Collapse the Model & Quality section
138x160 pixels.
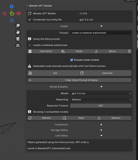[x=101, y=87]
